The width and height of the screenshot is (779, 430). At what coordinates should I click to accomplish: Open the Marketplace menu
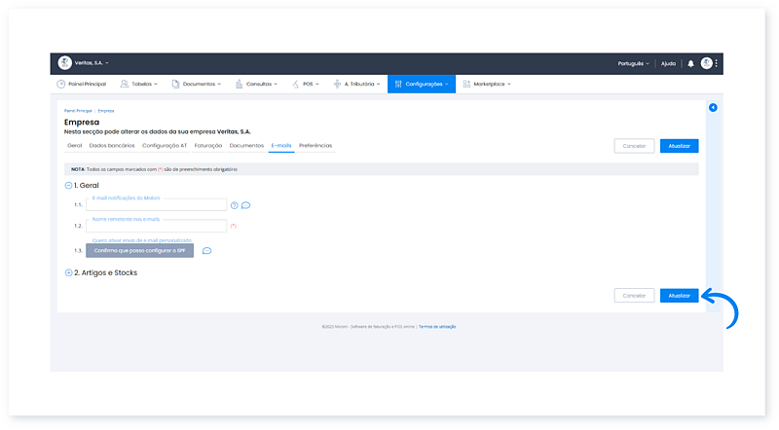point(487,85)
